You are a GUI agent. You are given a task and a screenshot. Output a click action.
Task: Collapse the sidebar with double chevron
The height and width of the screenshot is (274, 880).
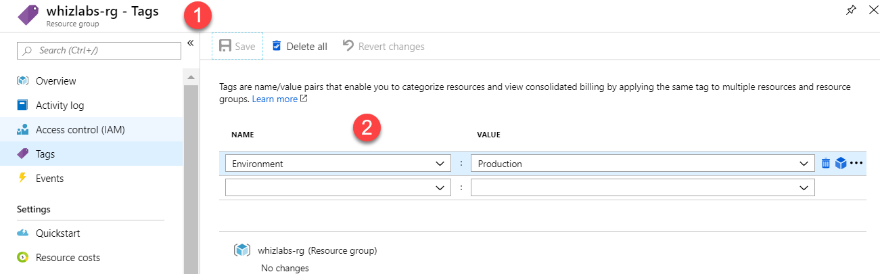tap(190, 43)
